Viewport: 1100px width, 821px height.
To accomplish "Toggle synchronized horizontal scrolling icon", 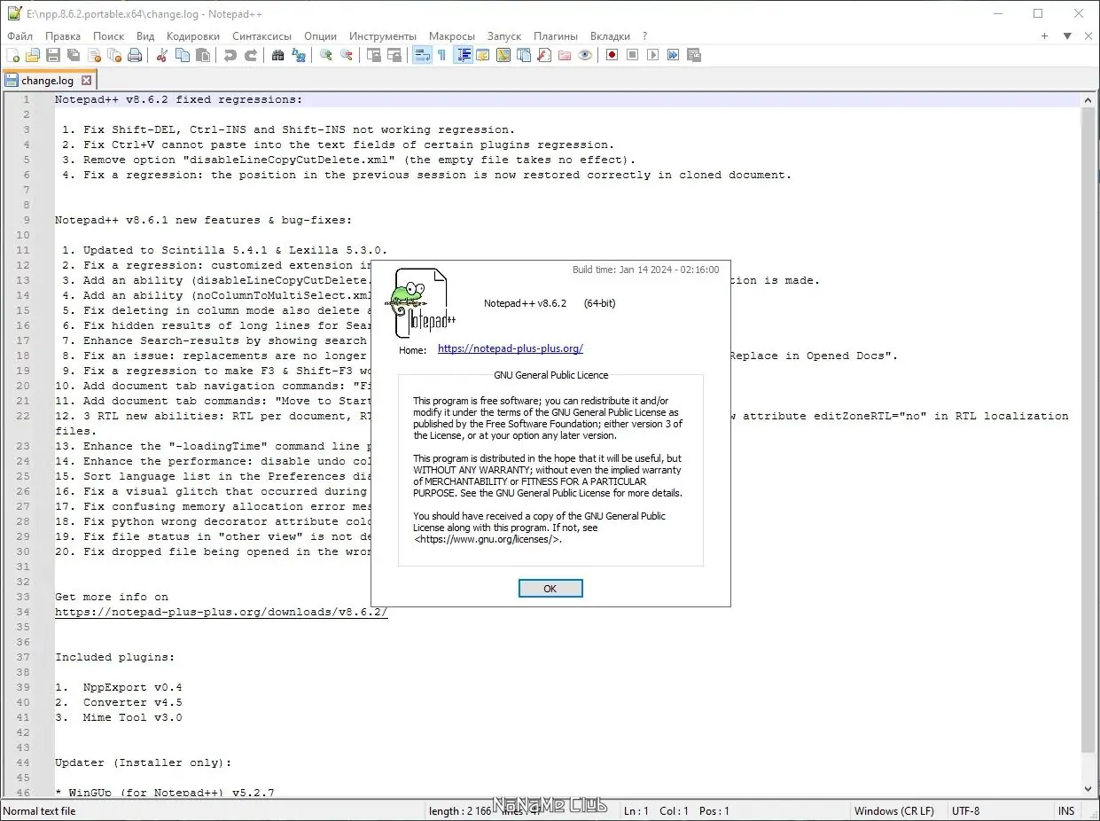I will [394, 55].
